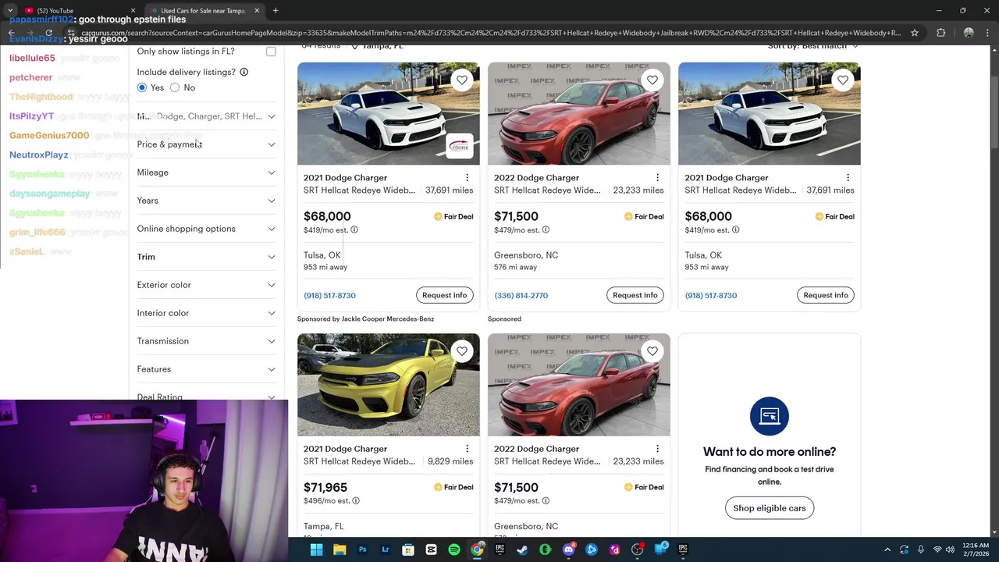
Task: Check 'Only show listings in FL' box
Action: [x=271, y=52]
